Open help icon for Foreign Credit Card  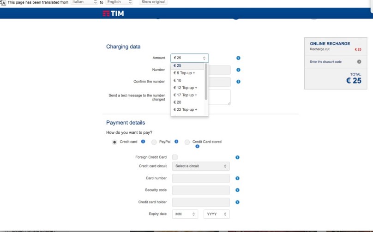point(237,157)
